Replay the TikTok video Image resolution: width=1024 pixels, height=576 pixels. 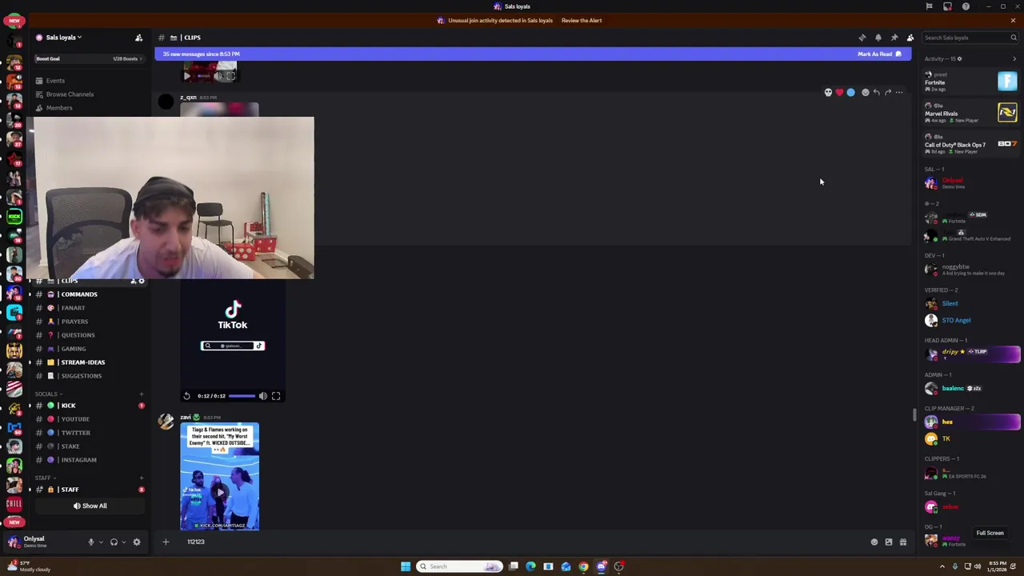click(x=186, y=396)
